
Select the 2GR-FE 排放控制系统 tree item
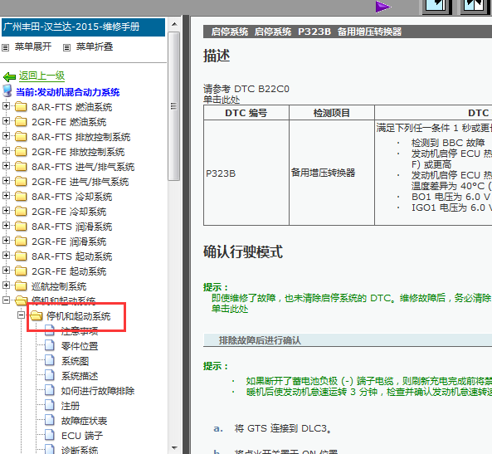click(78, 152)
